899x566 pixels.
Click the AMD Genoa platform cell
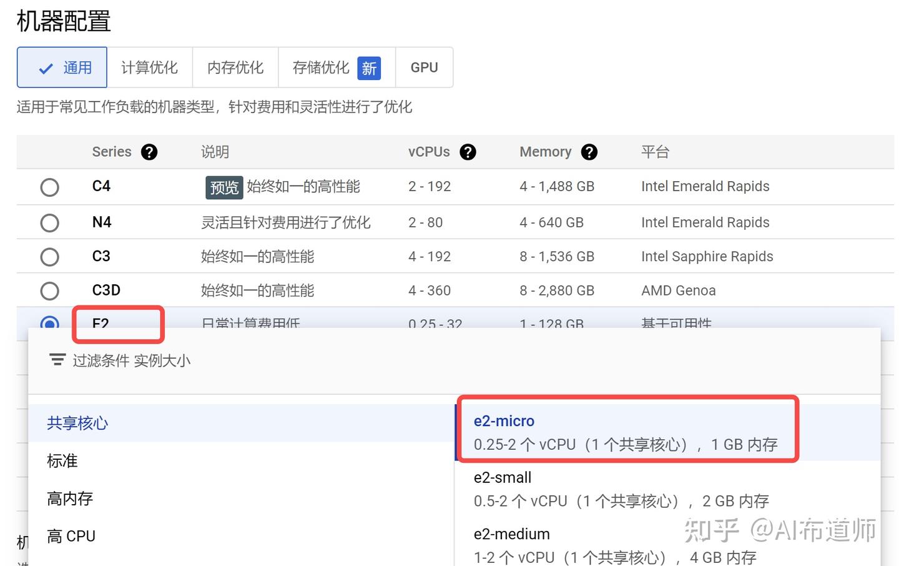tap(679, 290)
